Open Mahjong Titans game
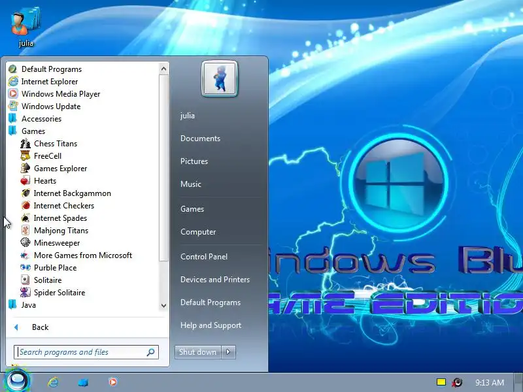This screenshot has width=523, height=392. (x=54, y=231)
